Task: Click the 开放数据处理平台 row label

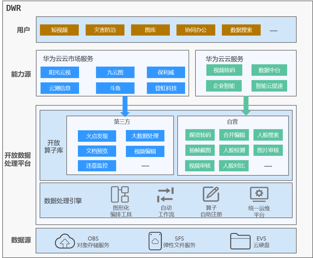Action: [18, 159]
